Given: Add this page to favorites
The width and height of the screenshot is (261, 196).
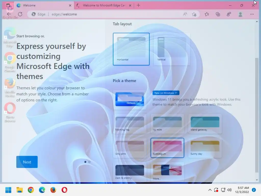Looking at the screenshot, I should (x=194, y=14).
